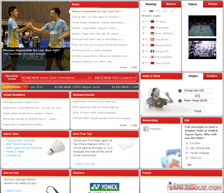This screenshot has height=193, width=224.
Task: Open the Tournament Calendar quick link
Action: [21, 140]
